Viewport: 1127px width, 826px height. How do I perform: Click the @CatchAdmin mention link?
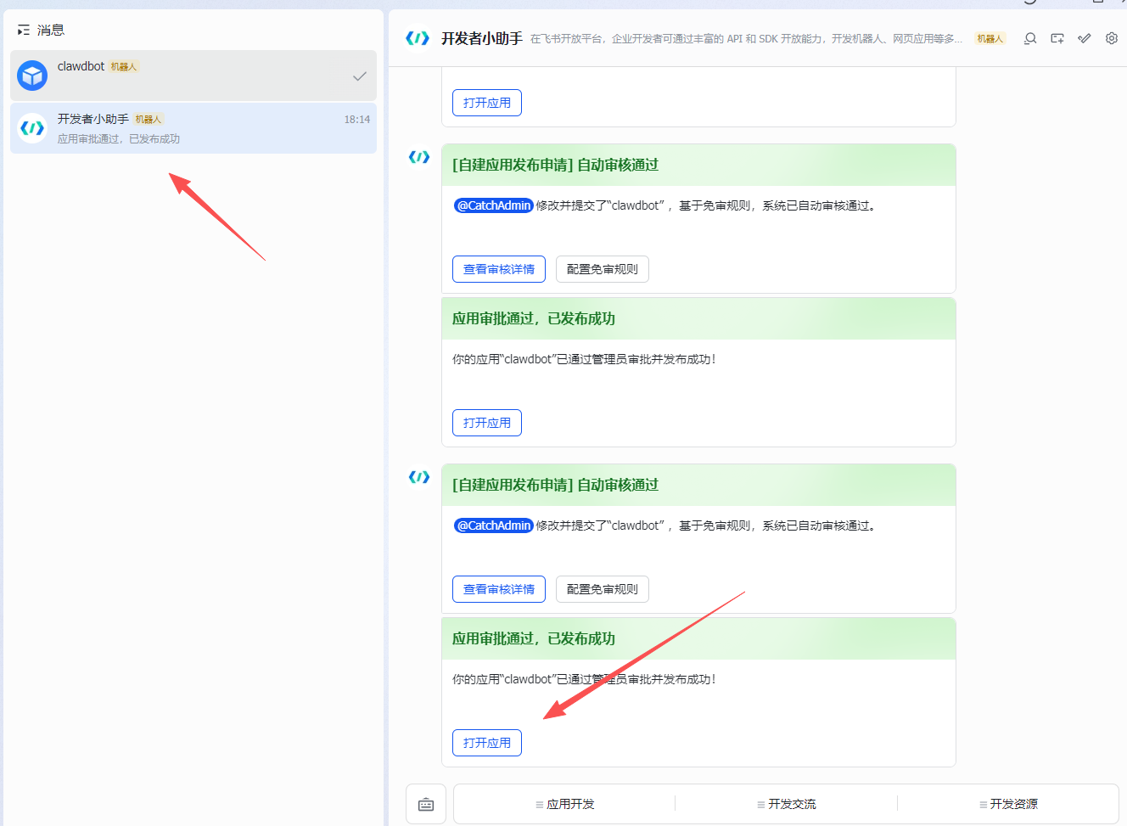(x=493, y=205)
